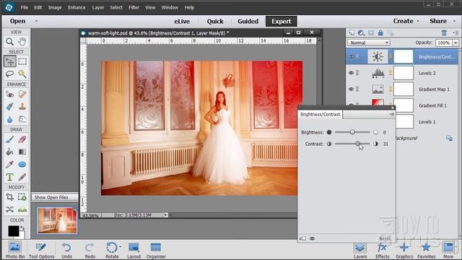462x260 pixels.
Task: Select the Move tool
Action: click(9, 61)
